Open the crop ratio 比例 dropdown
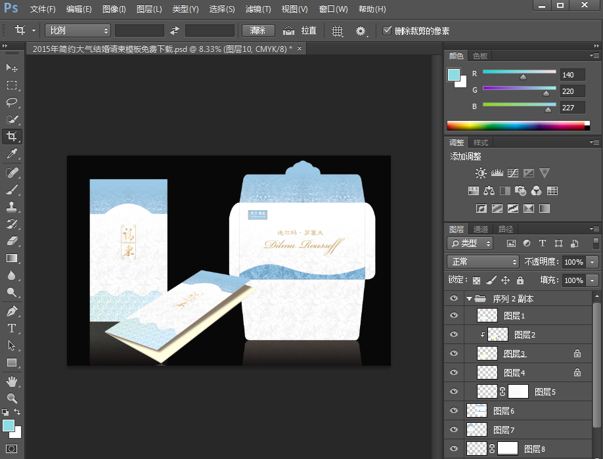The image size is (603, 459). [78, 31]
